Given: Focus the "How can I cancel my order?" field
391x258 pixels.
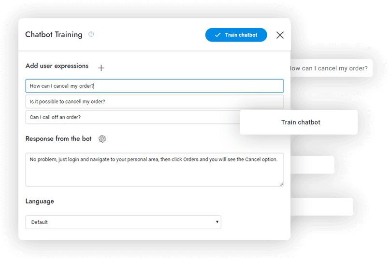Looking at the screenshot, I should point(154,86).
